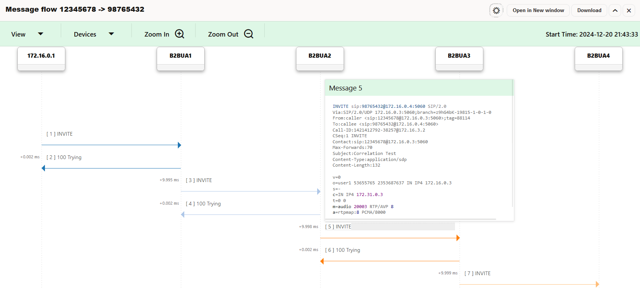The image size is (640, 288).
Task: Download the message flow
Action: click(x=589, y=11)
